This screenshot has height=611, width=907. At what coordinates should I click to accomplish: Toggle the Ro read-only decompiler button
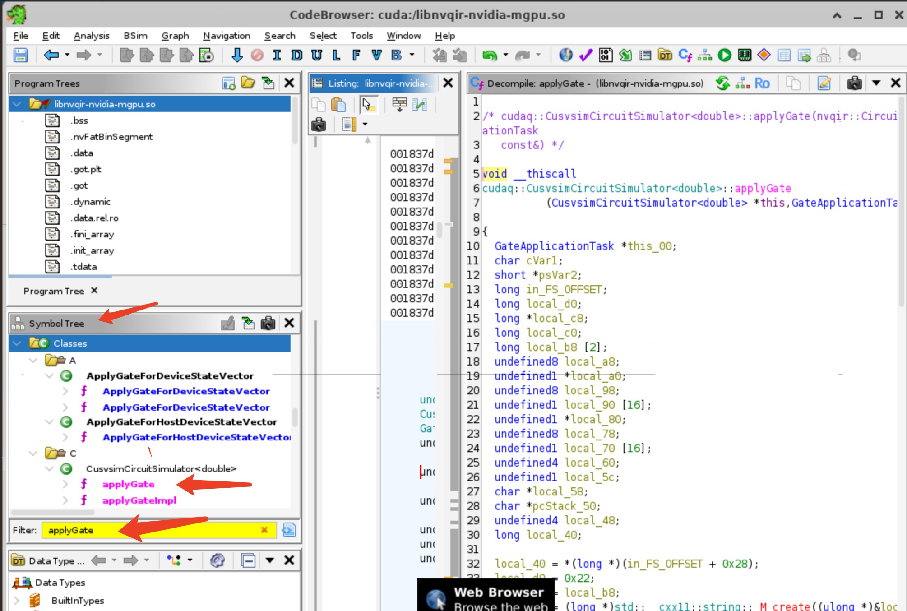pos(762,83)
